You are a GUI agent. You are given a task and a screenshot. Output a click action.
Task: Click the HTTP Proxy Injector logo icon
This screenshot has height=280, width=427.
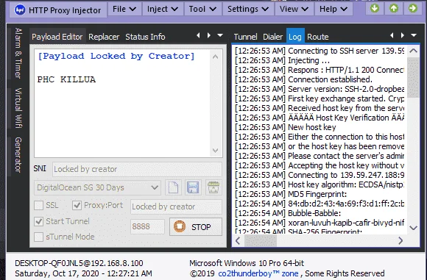pyautogui.click(x=20, y=10)
